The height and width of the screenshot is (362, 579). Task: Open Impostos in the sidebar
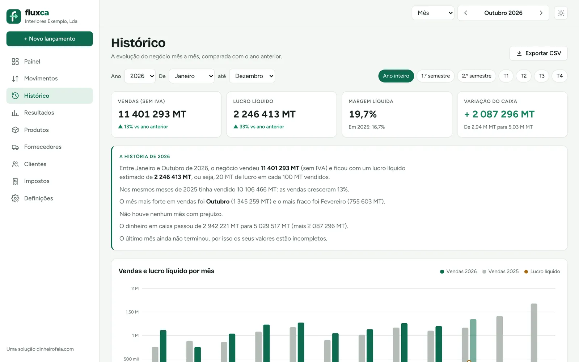coord(50,181)
